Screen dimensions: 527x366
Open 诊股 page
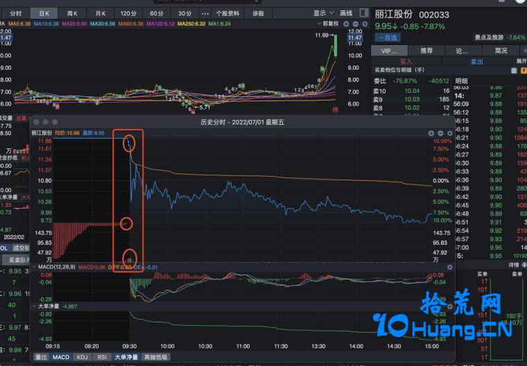(258, 13)
